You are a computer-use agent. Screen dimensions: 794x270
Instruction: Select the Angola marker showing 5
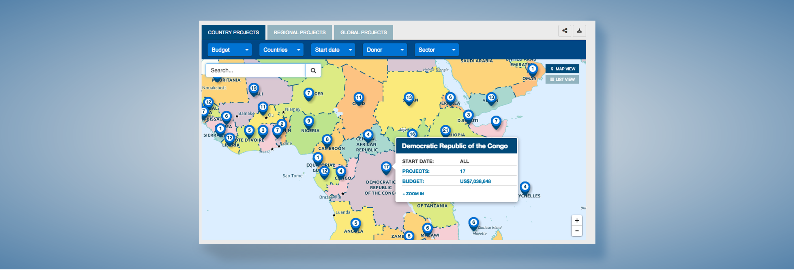[x=356, y=224]
